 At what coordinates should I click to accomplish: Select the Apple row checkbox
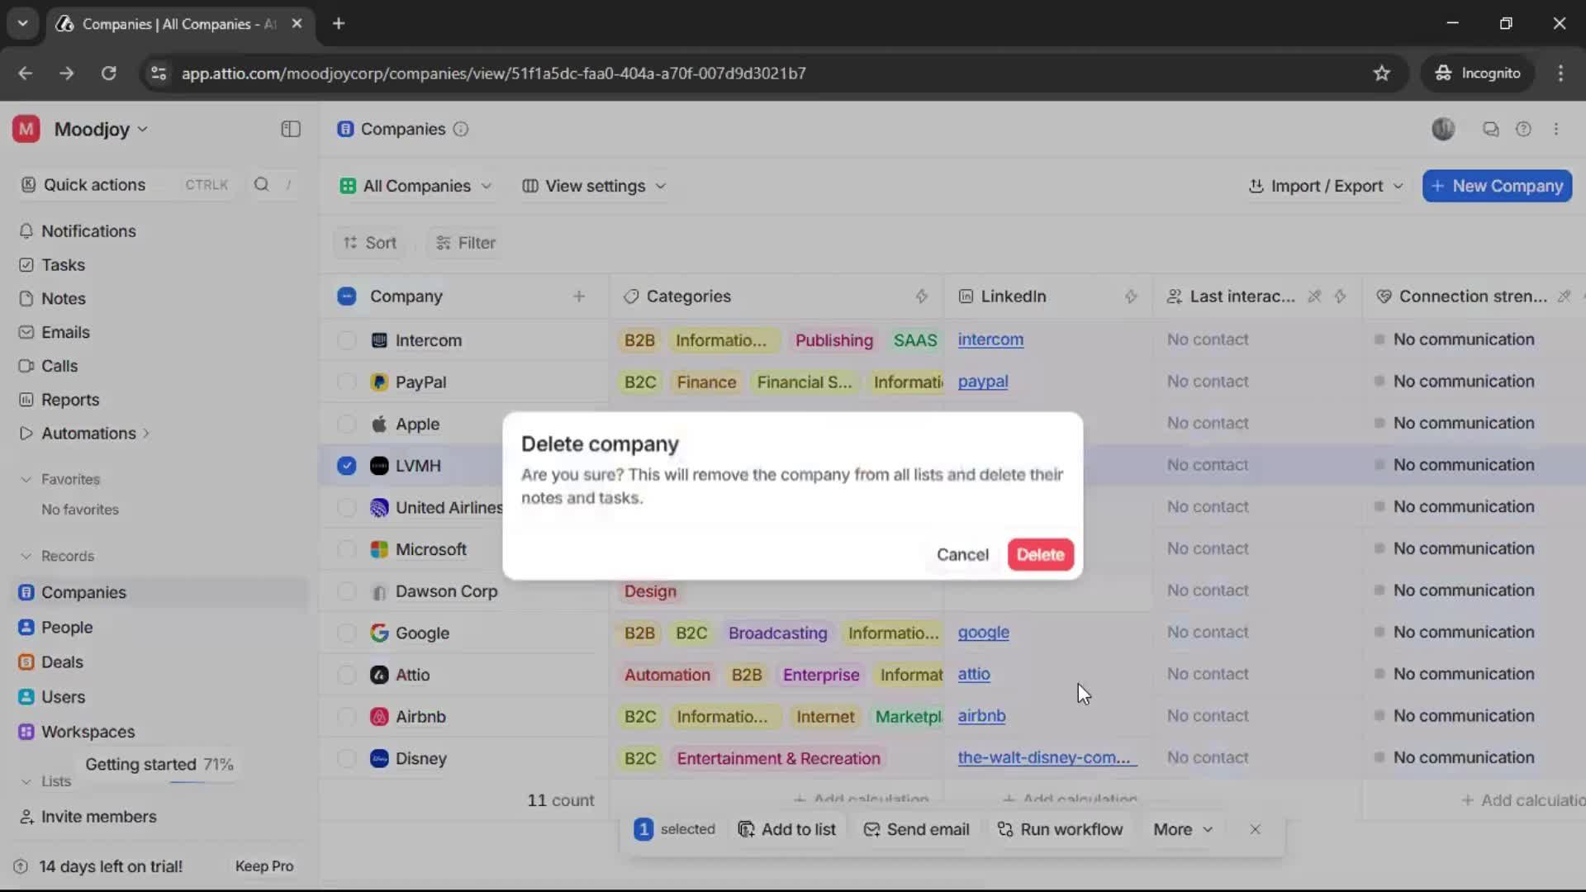(x=346, y=425)
